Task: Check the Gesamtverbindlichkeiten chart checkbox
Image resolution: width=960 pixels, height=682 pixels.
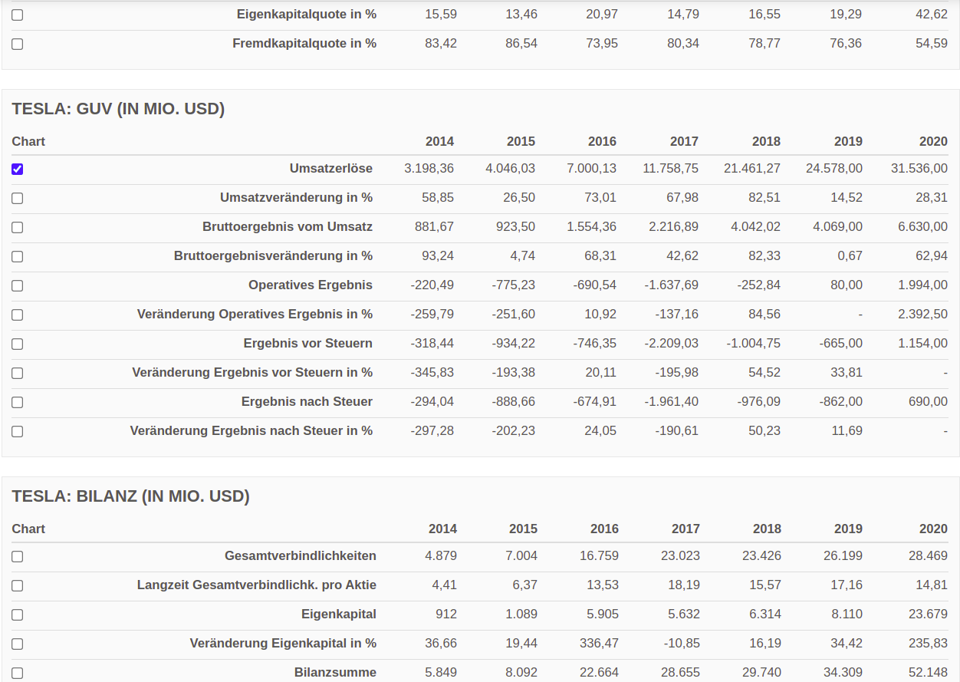Action: pyautogui.click(x=18, y=557)
